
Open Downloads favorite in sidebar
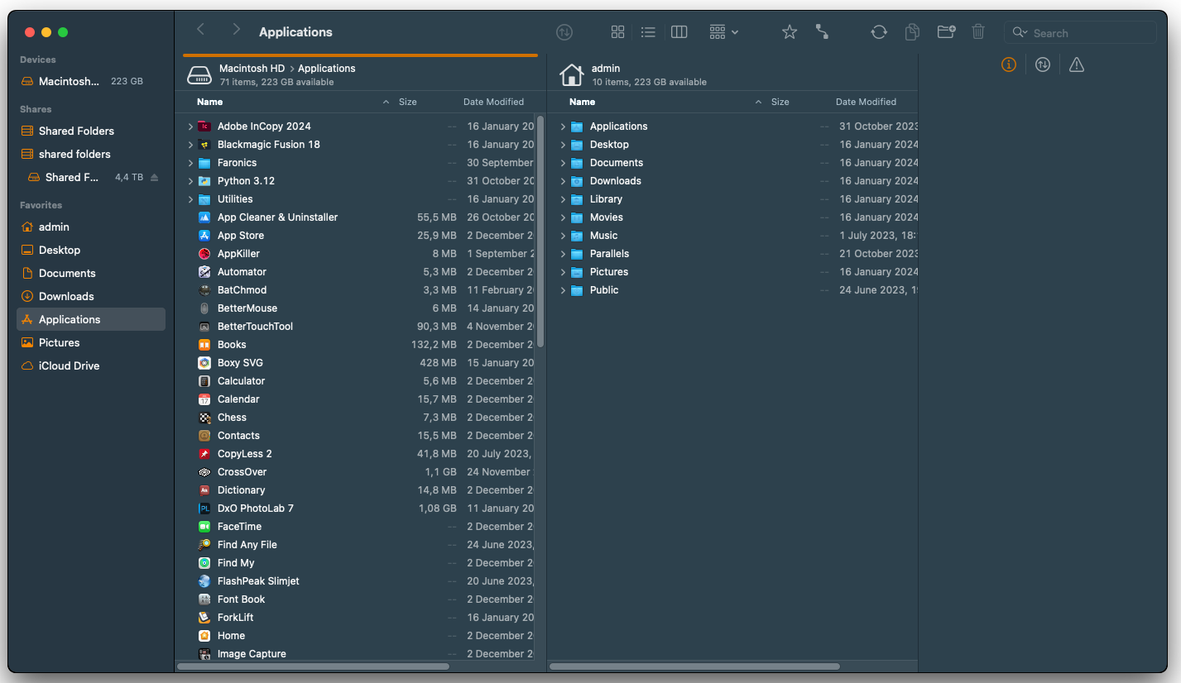[91, 296]
